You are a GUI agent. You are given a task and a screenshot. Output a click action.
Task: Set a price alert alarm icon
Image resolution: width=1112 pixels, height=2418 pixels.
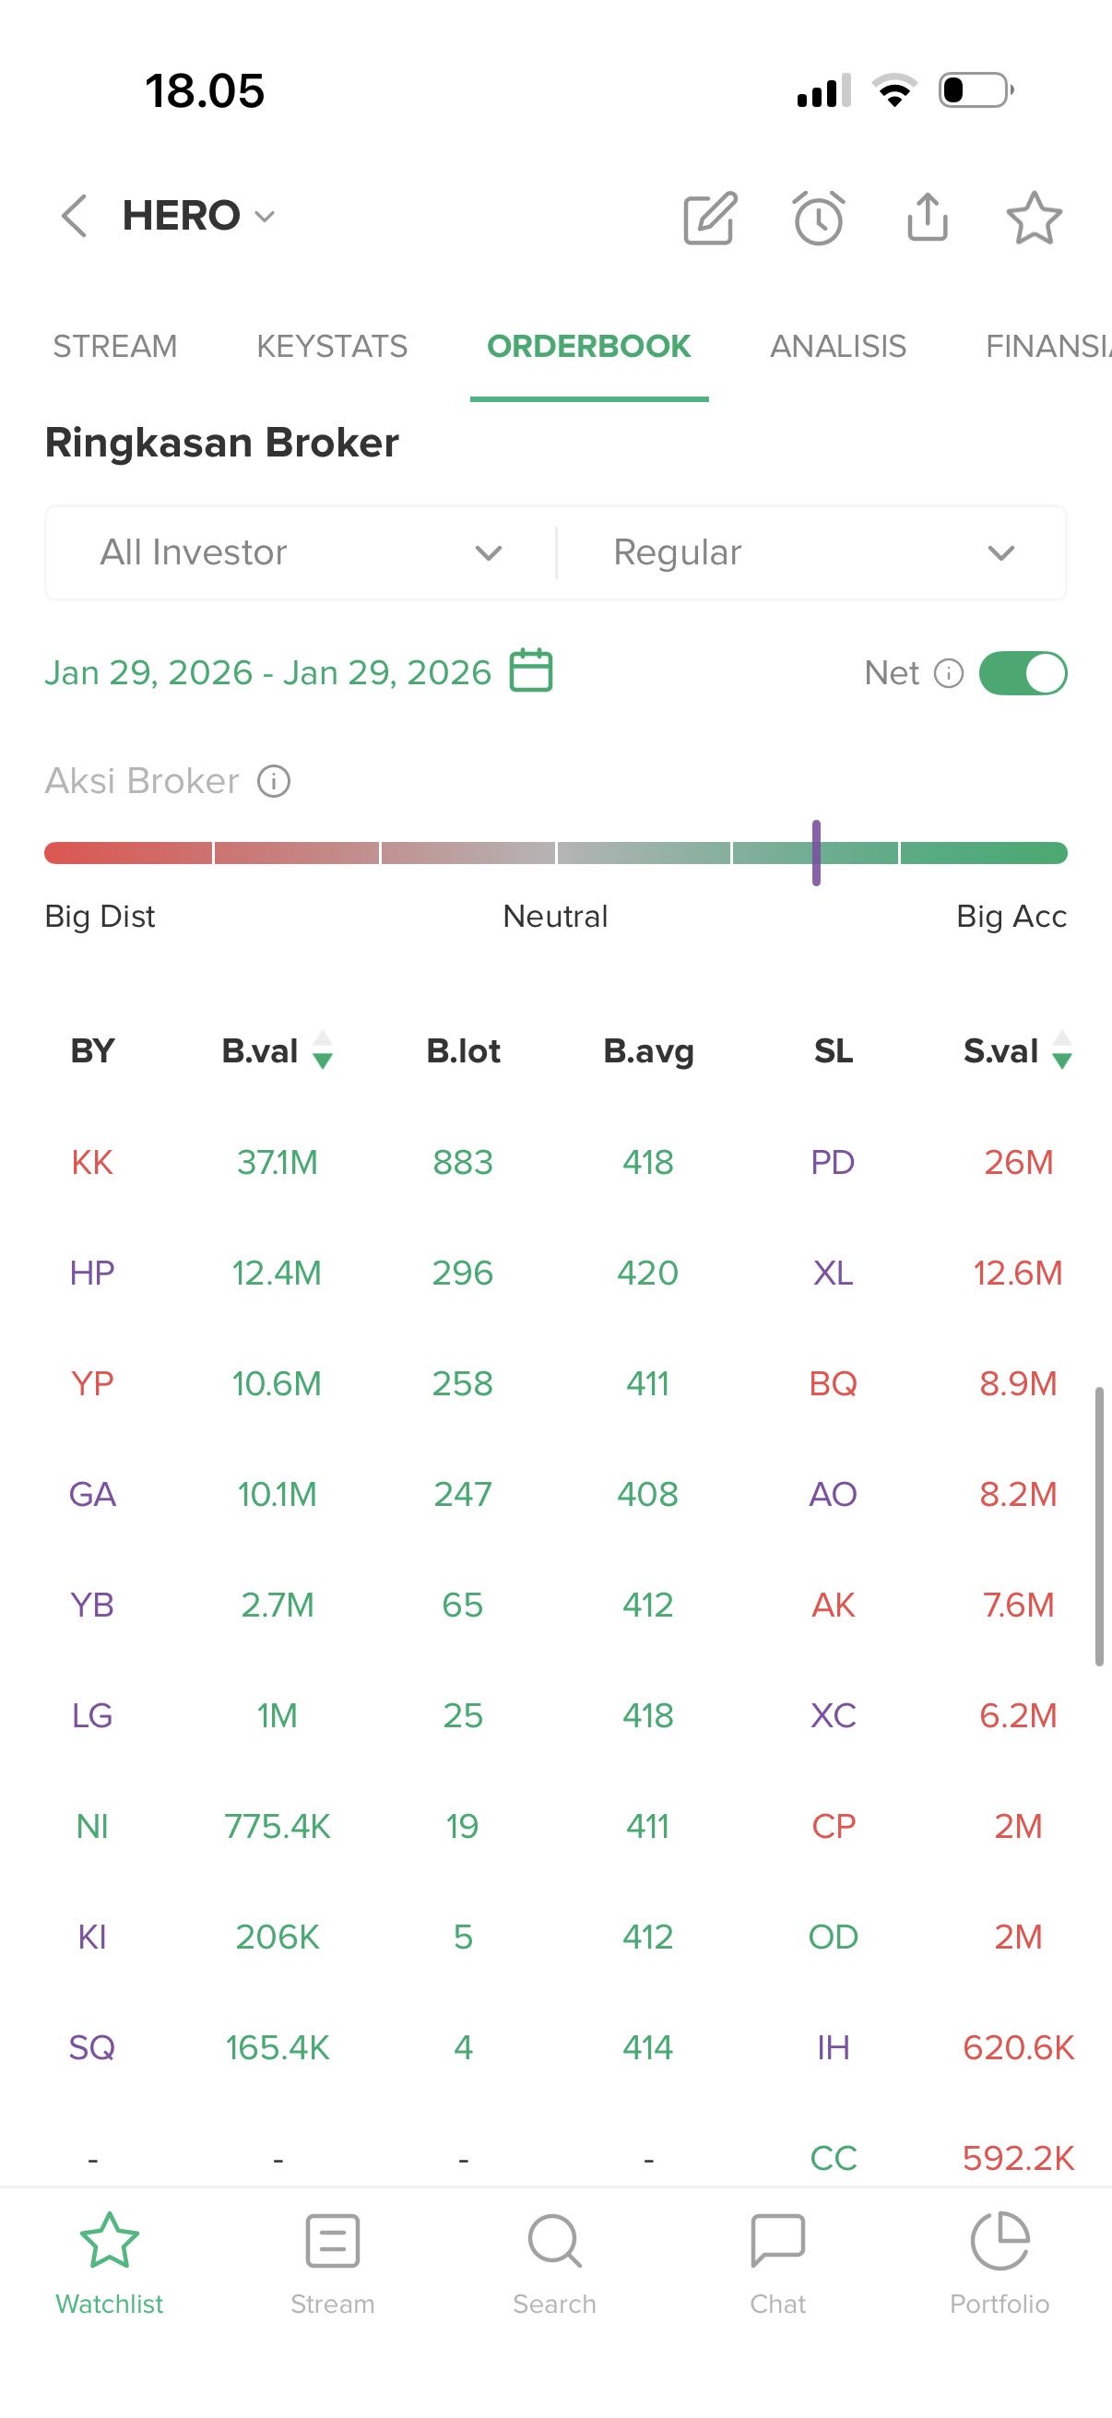(x=818, y=218)
